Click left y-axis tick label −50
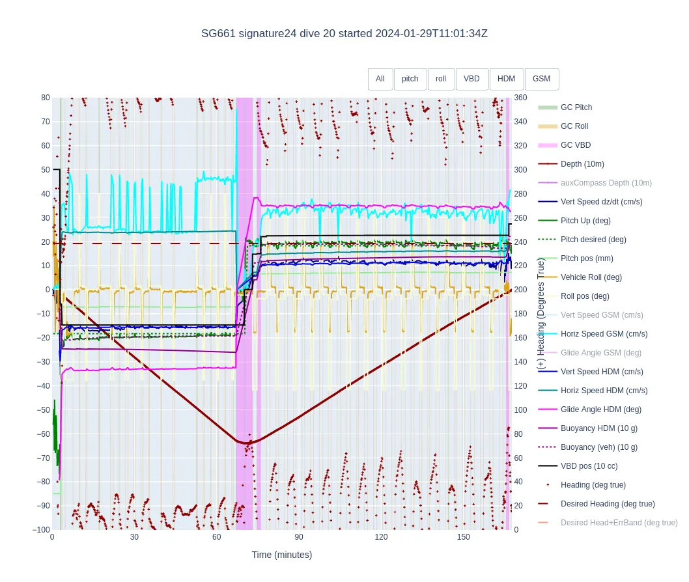The height and width of the screenshot is (582, 689). tap(43, 410)
